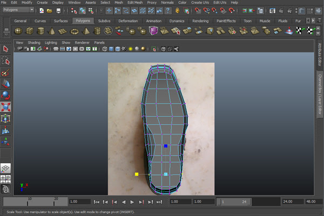The width and height of the screenshot is (324, 216).
Task: Switch to the Rendering shelf tab
Action: [200, 21]
